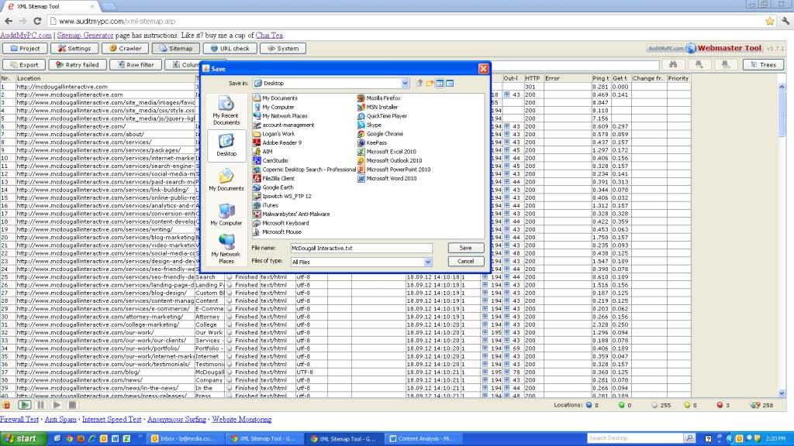
Task: Click the binoculars search icon
Action: pos(671,65)
